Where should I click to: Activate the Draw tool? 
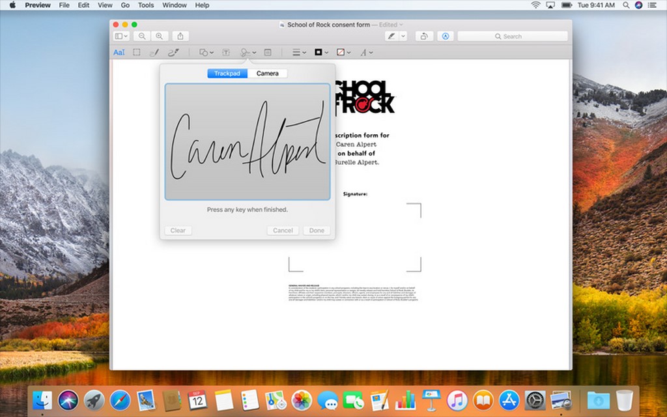pos(173,52)
